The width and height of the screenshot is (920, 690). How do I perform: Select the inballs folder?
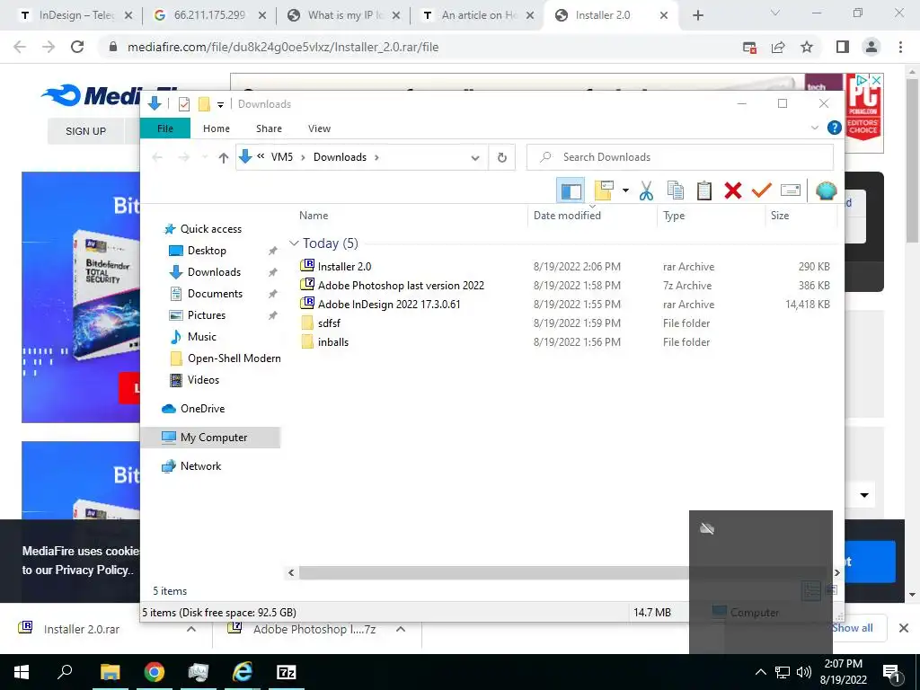(x=332, y=342)
